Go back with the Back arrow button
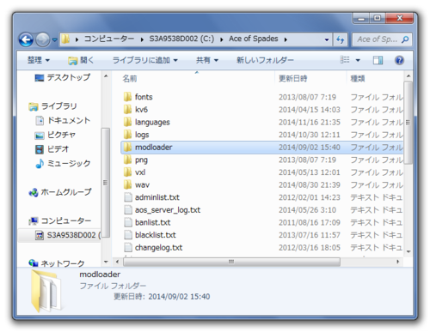The width and height of the screenshot is (430, 332). click(x=27, y=39)
